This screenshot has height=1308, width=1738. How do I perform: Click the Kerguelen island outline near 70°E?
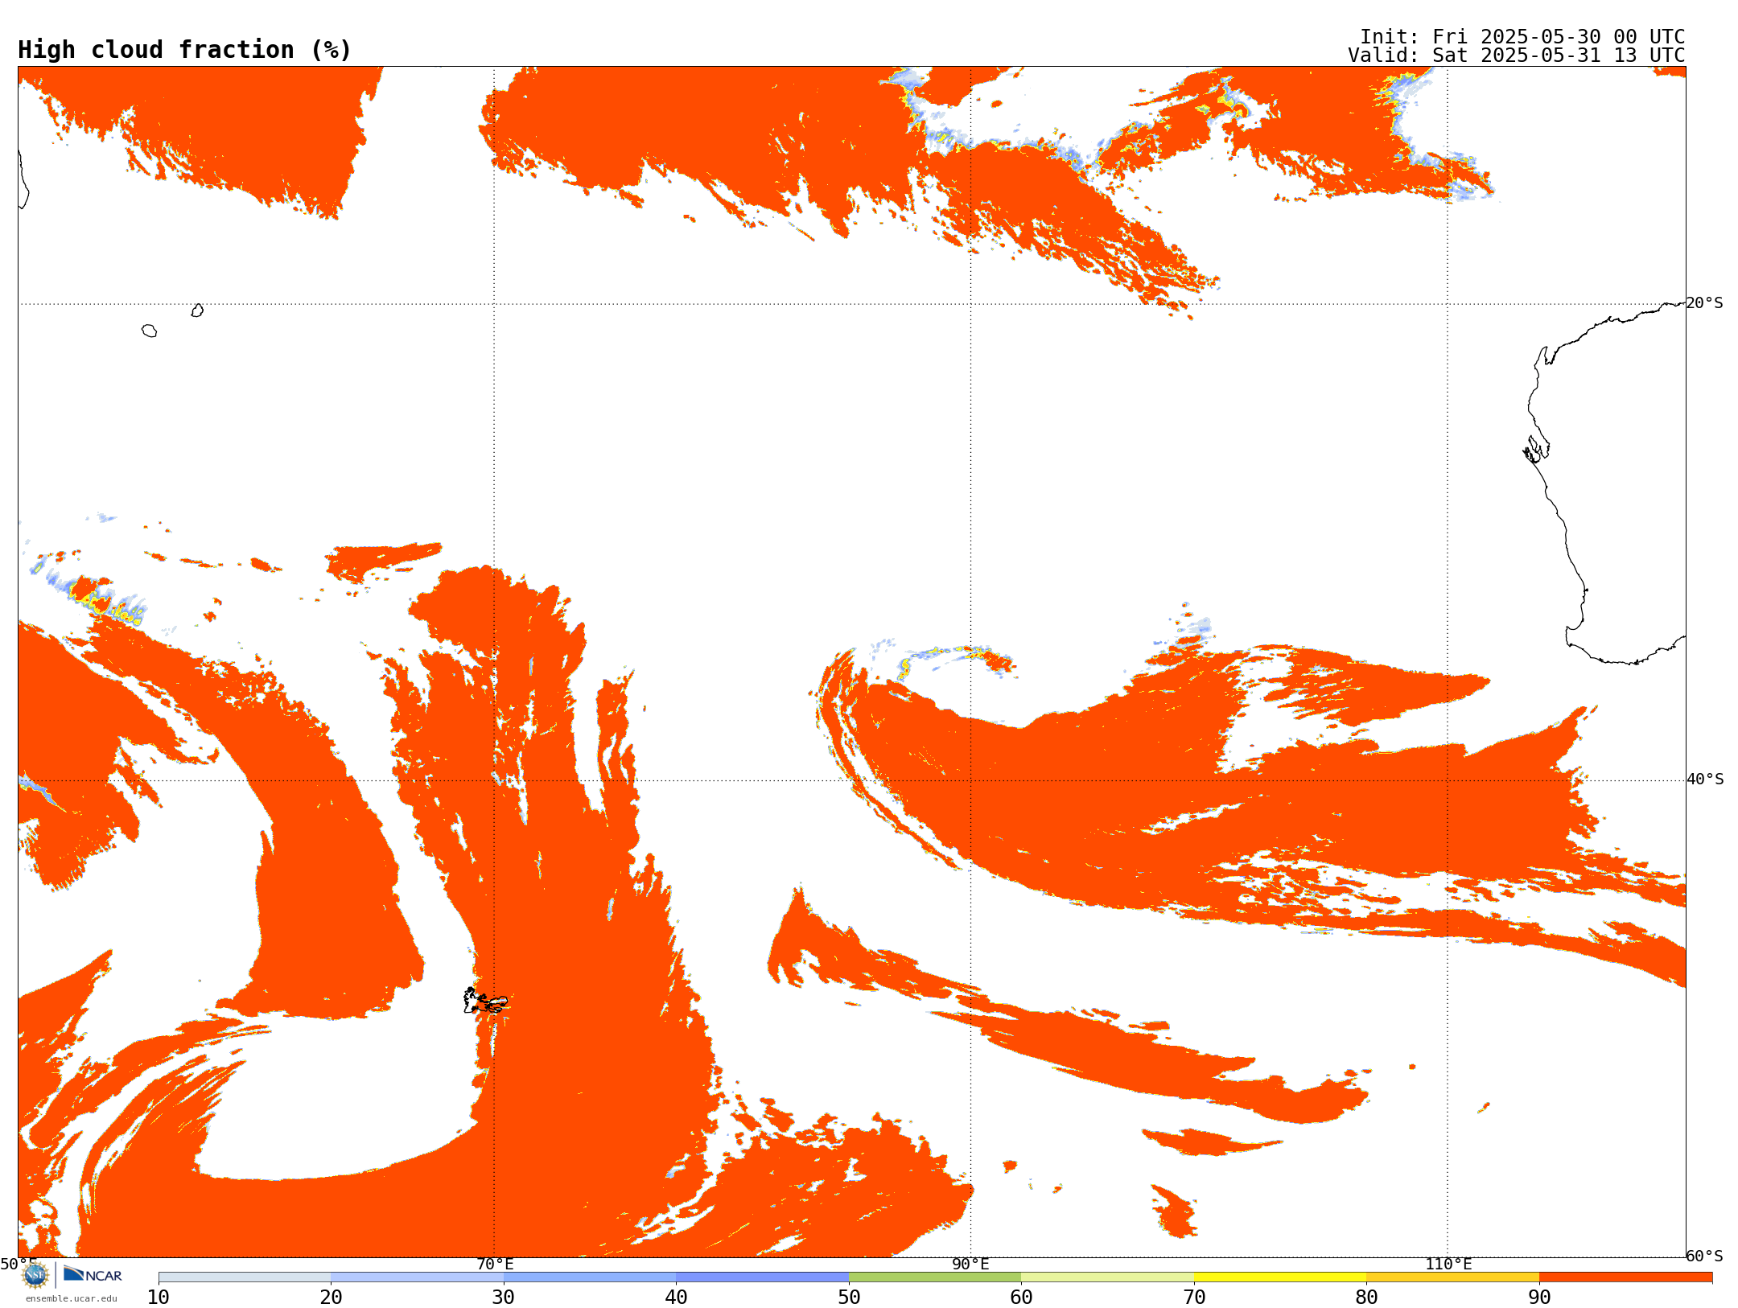coord(485,1001)
